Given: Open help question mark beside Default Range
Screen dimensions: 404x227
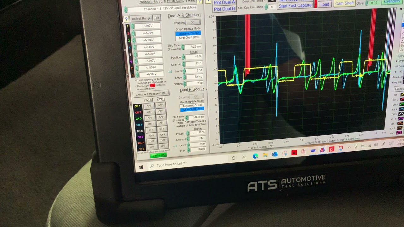Looking at the screenshot, I should (126, 19).
